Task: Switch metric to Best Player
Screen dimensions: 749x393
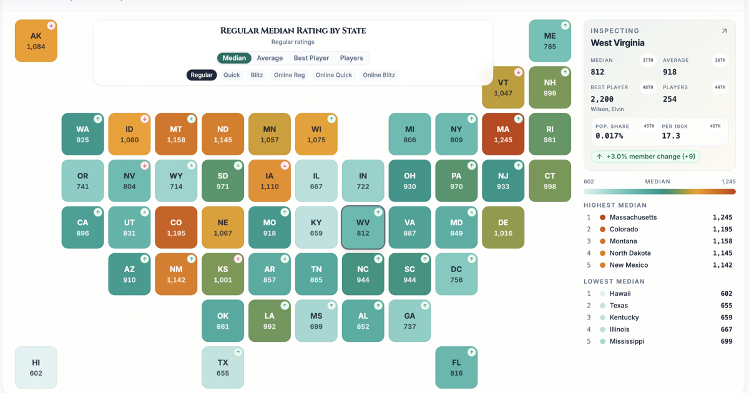Action: (x=311, y=58)
